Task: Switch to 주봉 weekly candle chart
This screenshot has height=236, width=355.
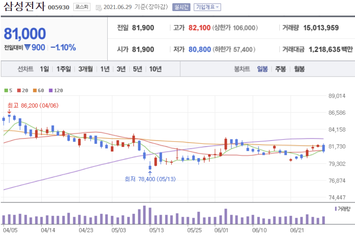Action: point(280,69)
